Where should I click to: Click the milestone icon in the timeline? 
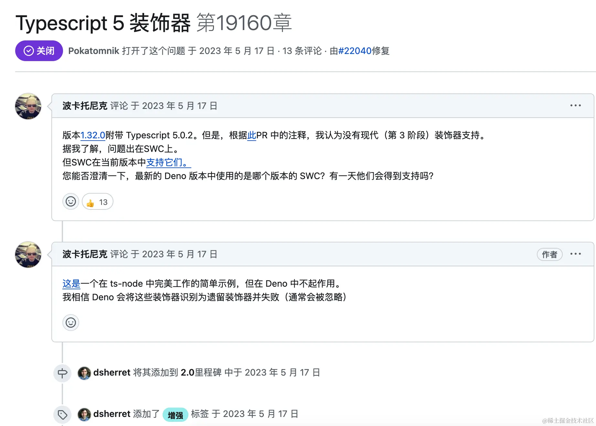pos(62,373)
